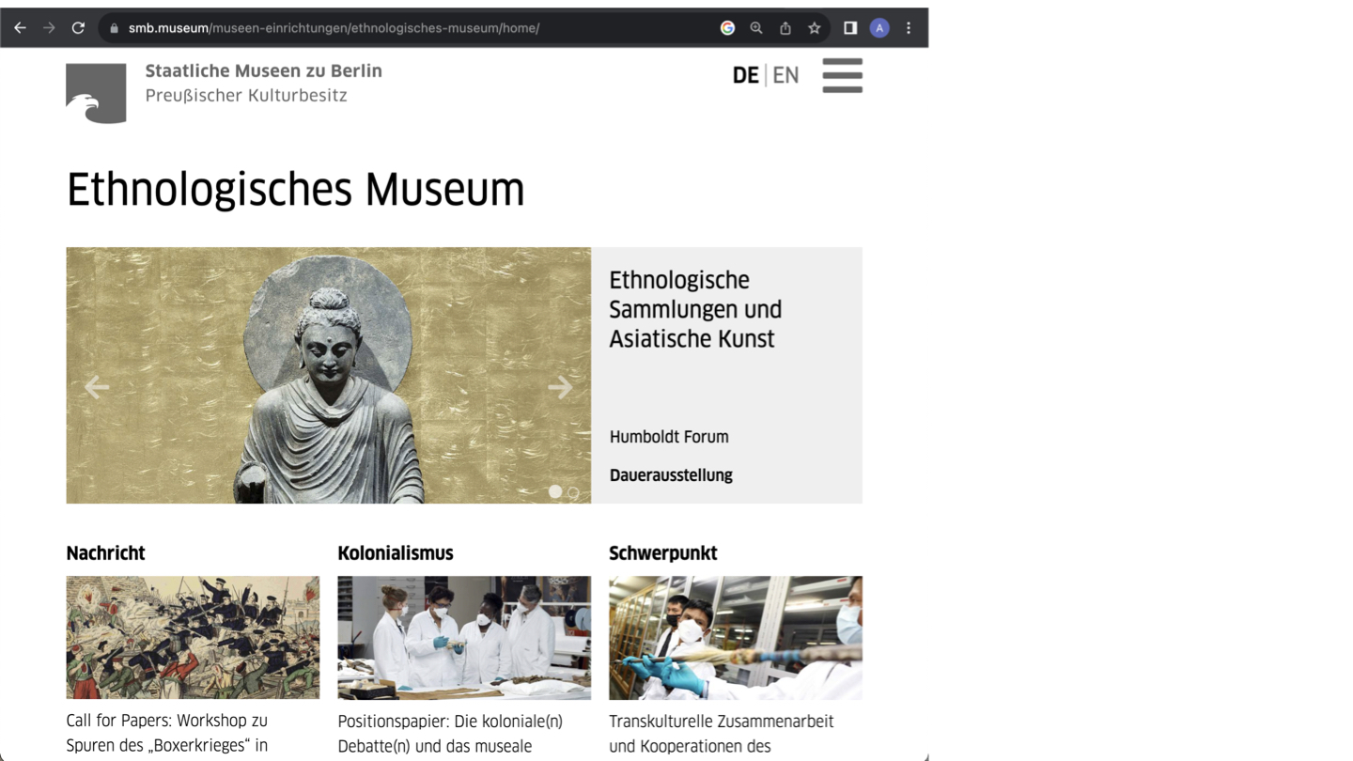
Task: Click the Staatliche Museen eagle logo
Action: click(x=96, y=93)
